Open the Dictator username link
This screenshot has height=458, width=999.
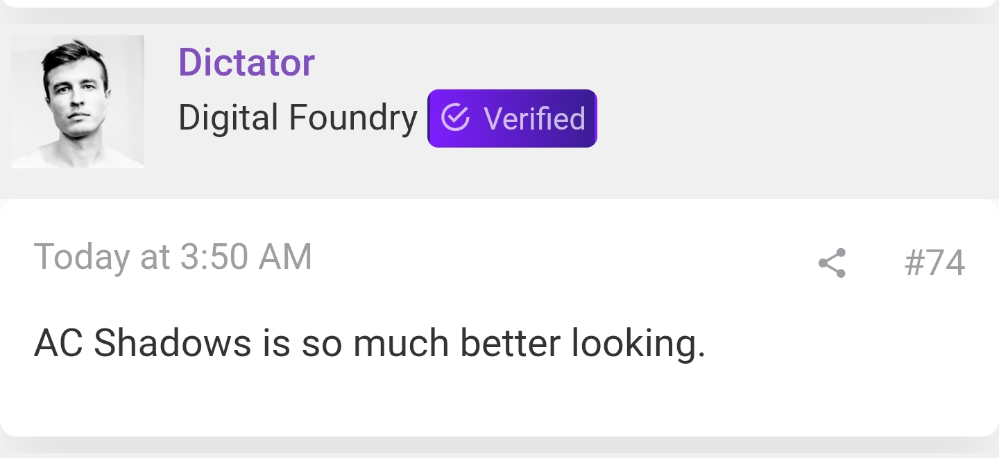coord(246,62)
